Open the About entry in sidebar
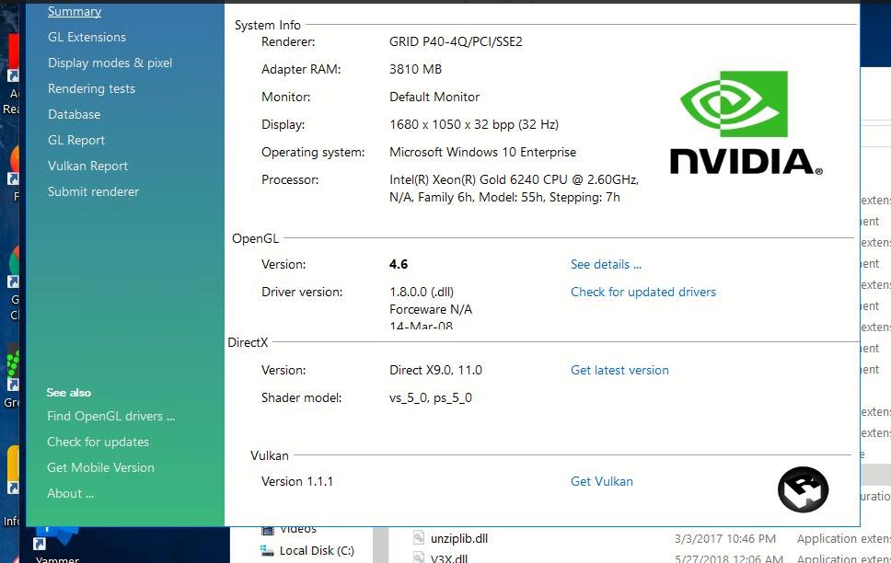 pyautogui.click(x=70, y=493)
